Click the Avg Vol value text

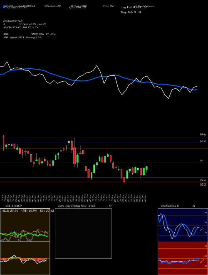[133, 7]
